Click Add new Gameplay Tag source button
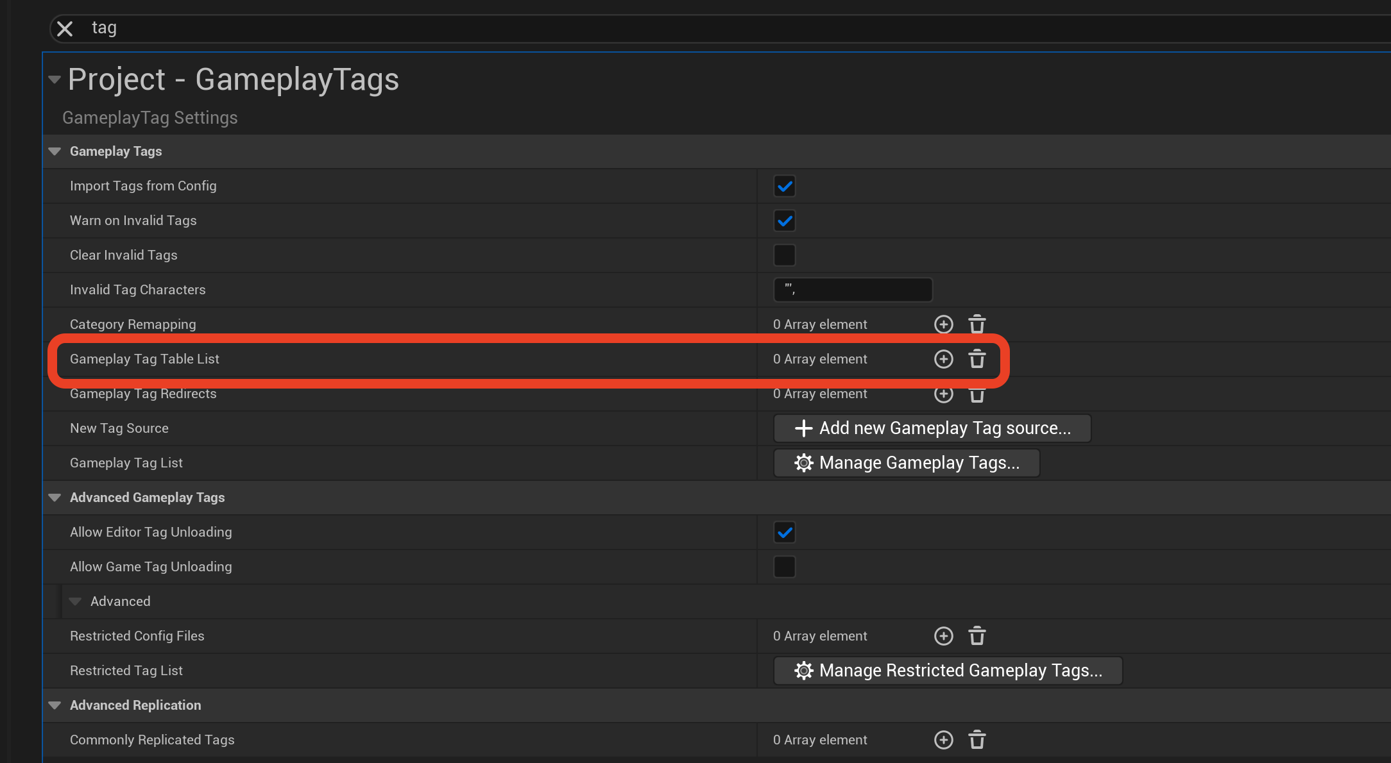The width and height of the screenshot is (1391, 763). [x=932, y=428]
